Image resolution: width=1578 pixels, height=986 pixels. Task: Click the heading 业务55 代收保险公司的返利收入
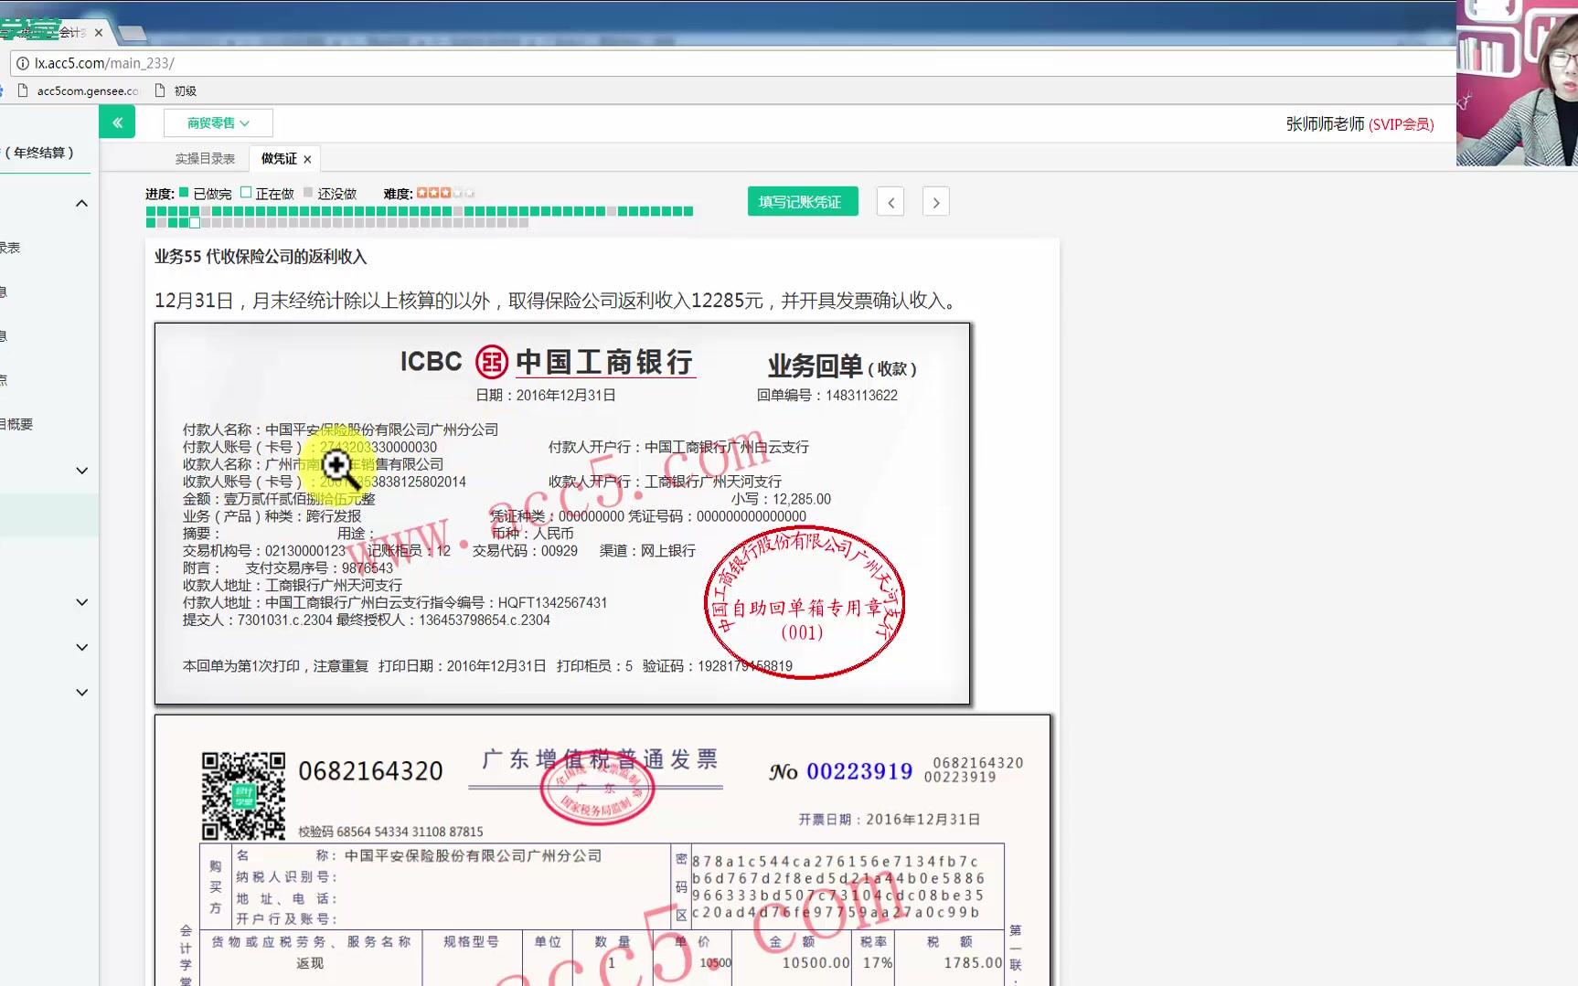[x=261, y=257]
